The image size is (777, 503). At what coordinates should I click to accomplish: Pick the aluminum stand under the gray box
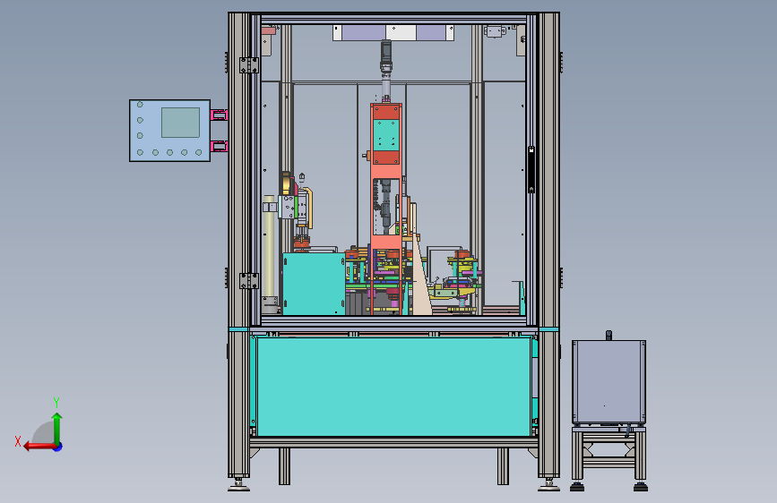click(609, 458)
